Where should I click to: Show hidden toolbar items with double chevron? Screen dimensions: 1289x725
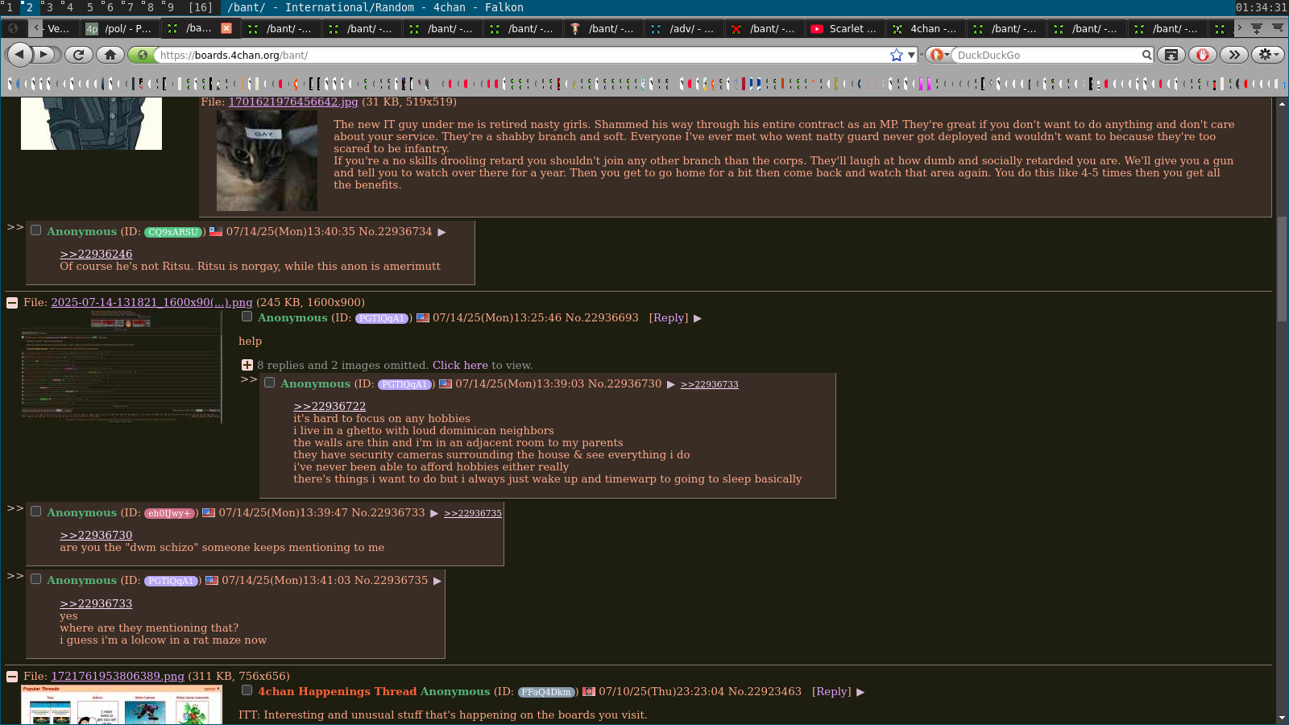tap(1234, 55)
